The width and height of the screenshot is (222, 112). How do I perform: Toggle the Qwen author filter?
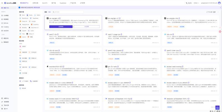31,31
